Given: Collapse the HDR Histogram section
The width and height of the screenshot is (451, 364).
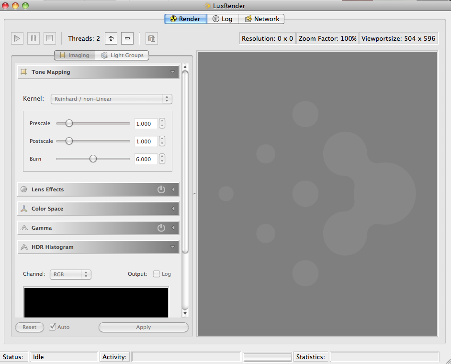Looking at the screenshot, I should coord(172,247).
